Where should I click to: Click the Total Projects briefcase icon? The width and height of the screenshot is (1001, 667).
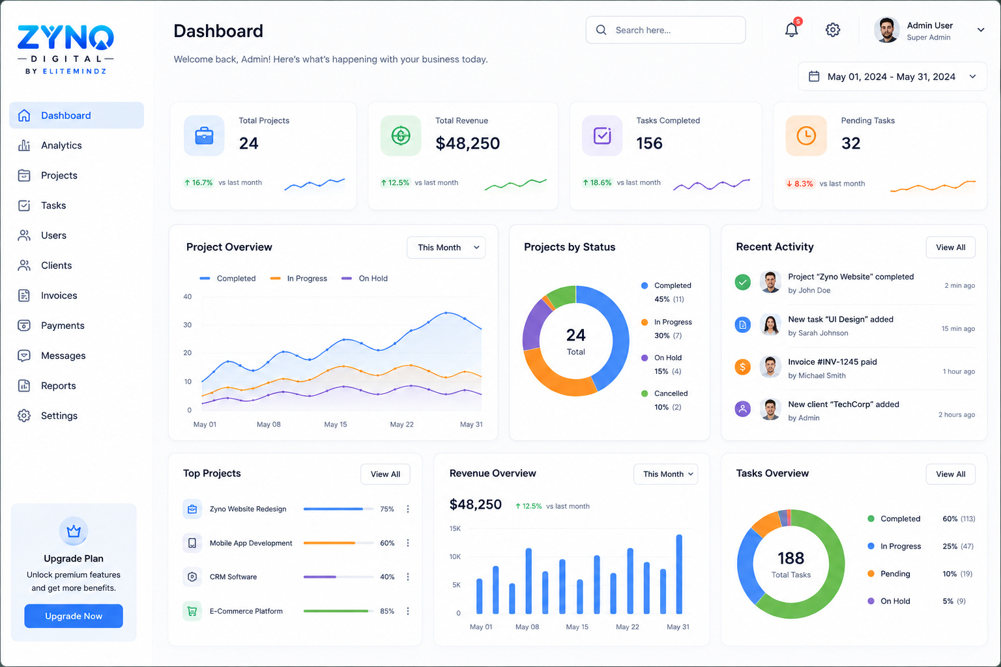[204, 135]
